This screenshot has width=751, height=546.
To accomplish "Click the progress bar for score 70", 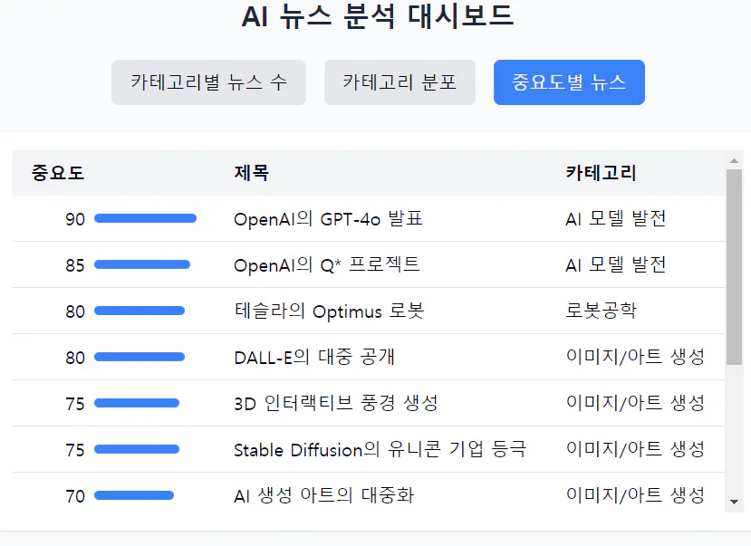I will click(x=134, y=496).
